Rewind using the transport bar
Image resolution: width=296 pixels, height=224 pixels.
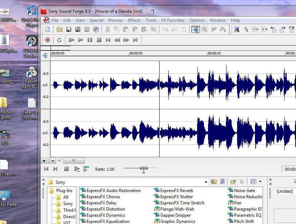pyautogui.click(x=117, y=40)
